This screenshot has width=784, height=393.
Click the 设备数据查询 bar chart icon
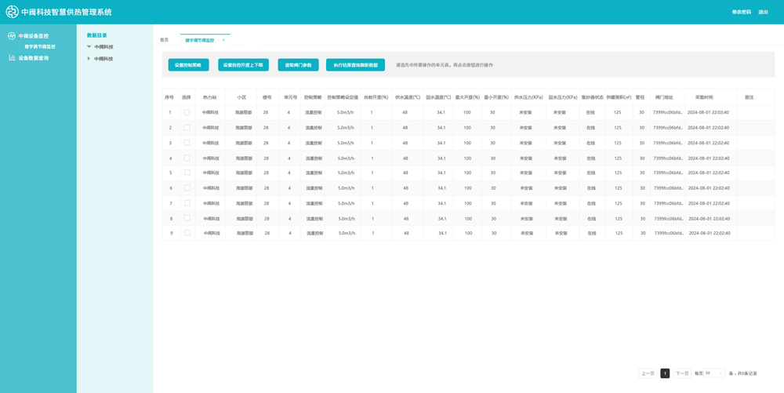[12, 58]
